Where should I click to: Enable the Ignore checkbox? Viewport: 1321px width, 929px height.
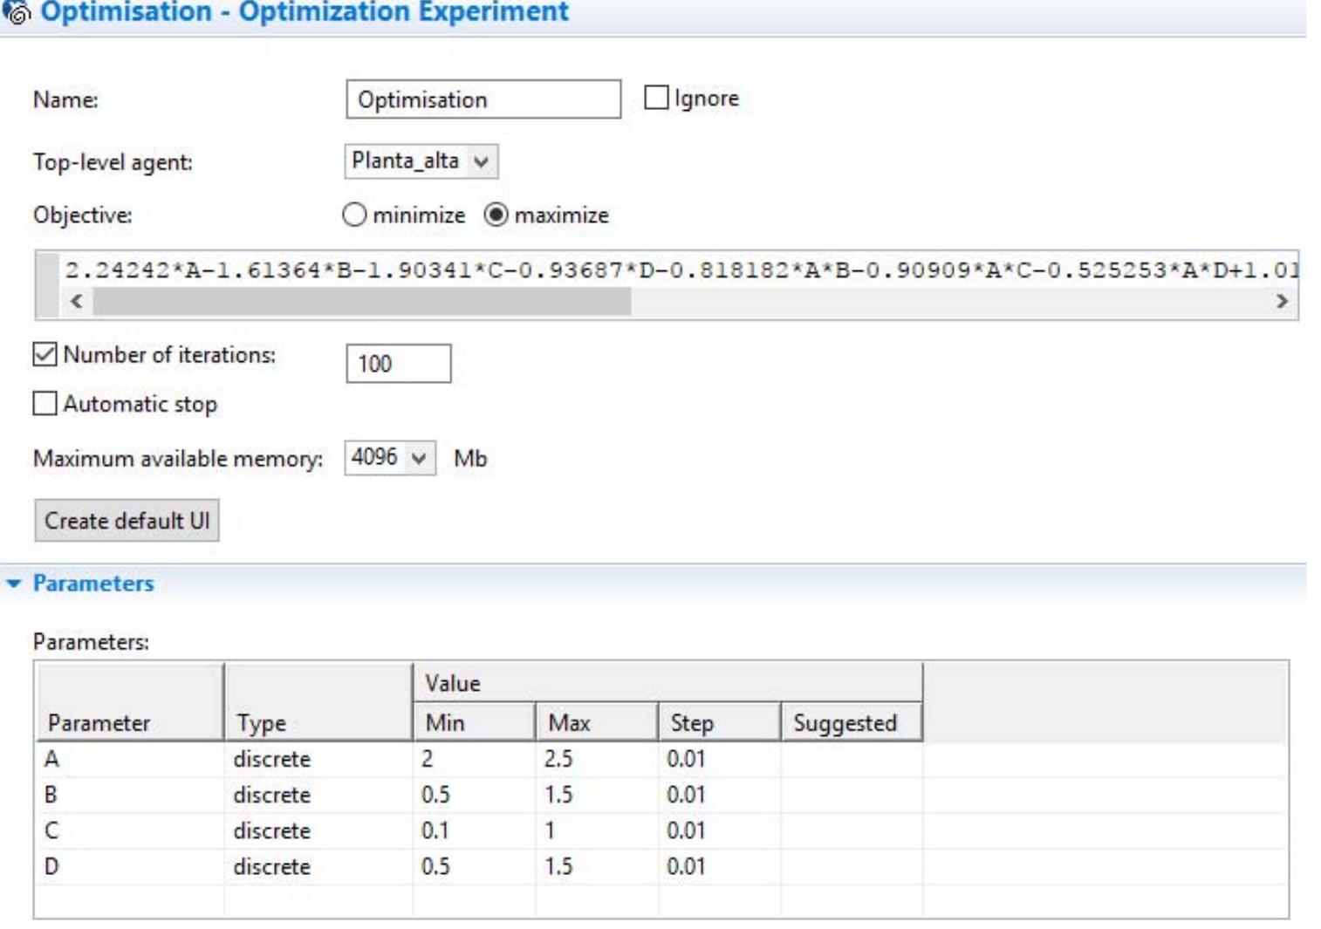(656, 98)
